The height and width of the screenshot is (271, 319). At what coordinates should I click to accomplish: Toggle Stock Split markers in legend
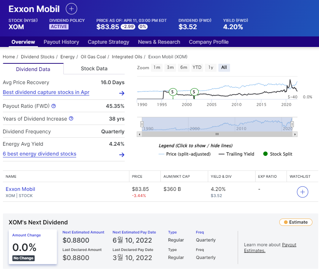tap(278, 154)
